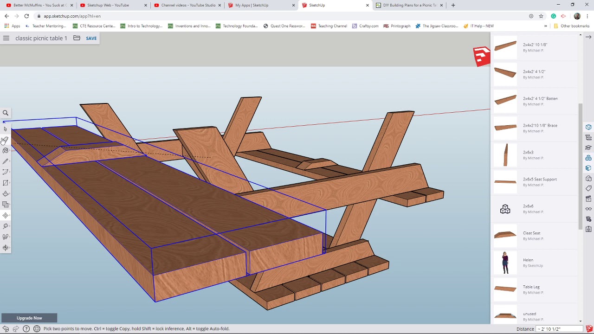Open the Outliner panel icon
This screenshot has width=594, height=334.
[x=588, y=137]
